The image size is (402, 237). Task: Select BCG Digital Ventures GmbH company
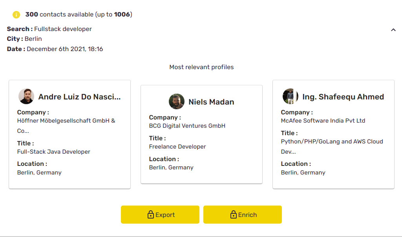(x=187, y=126)
